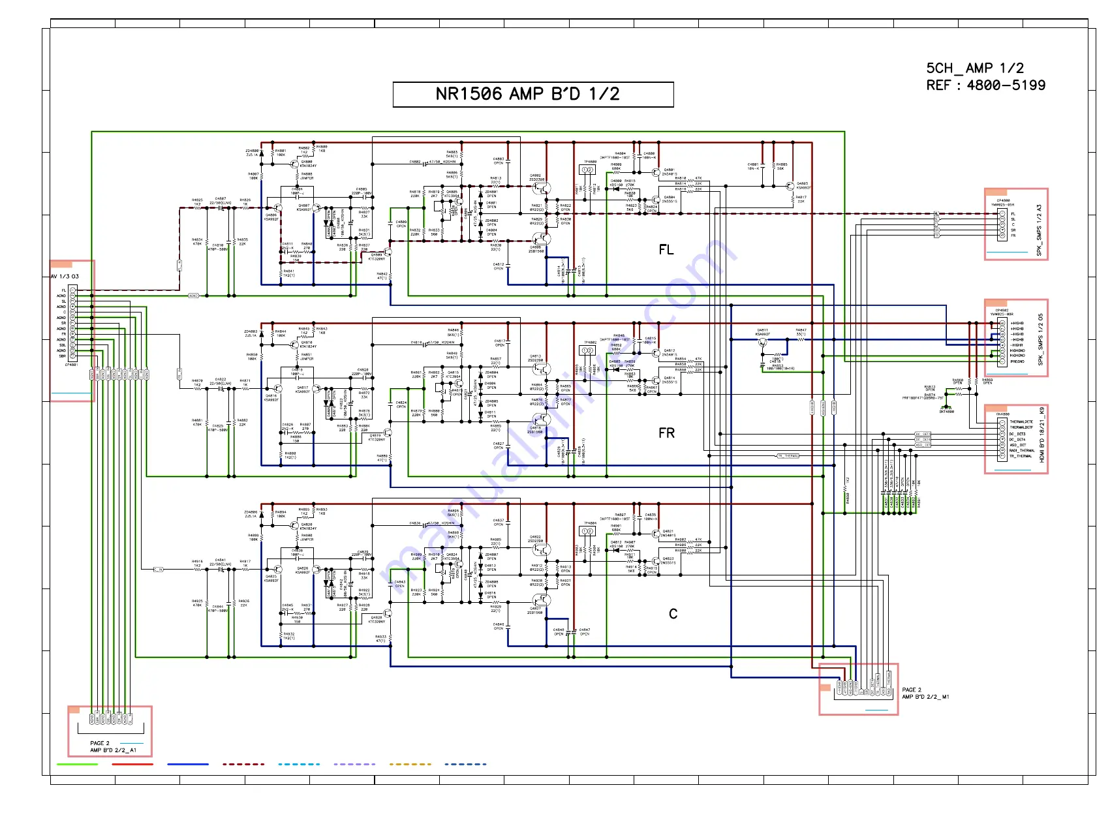Screen dimensions: 1110x824
Task: Click the -HIGHR pin label
Action: [1017, 345]
